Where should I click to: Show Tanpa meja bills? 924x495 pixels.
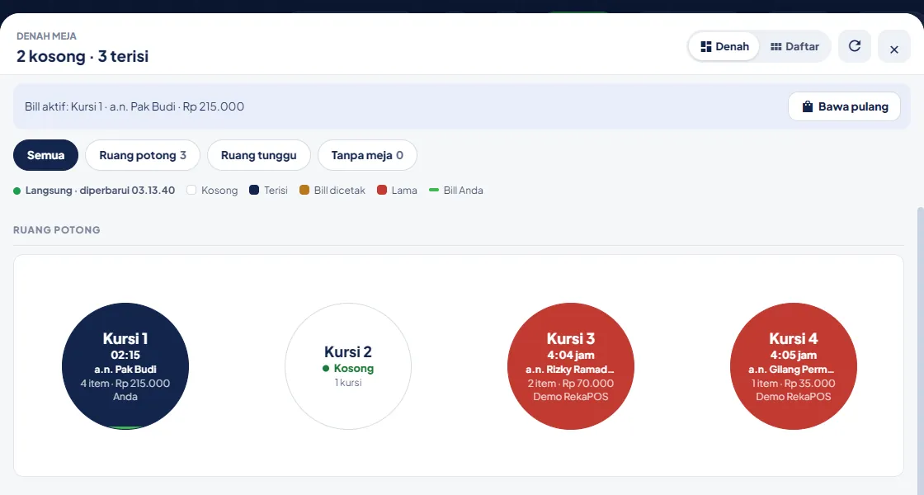point(367,155)
